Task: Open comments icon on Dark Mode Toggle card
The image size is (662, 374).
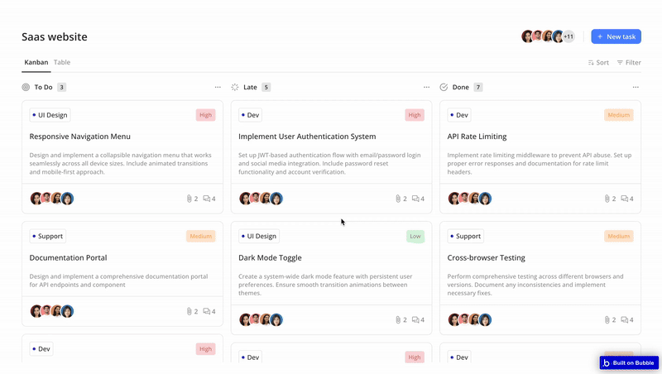Action: pos(415,319)
